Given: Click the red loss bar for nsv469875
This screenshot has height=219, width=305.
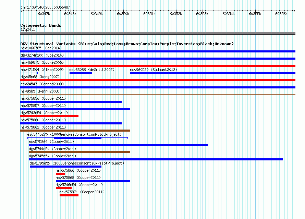Looking at the screenshot, I should [158, 66].
